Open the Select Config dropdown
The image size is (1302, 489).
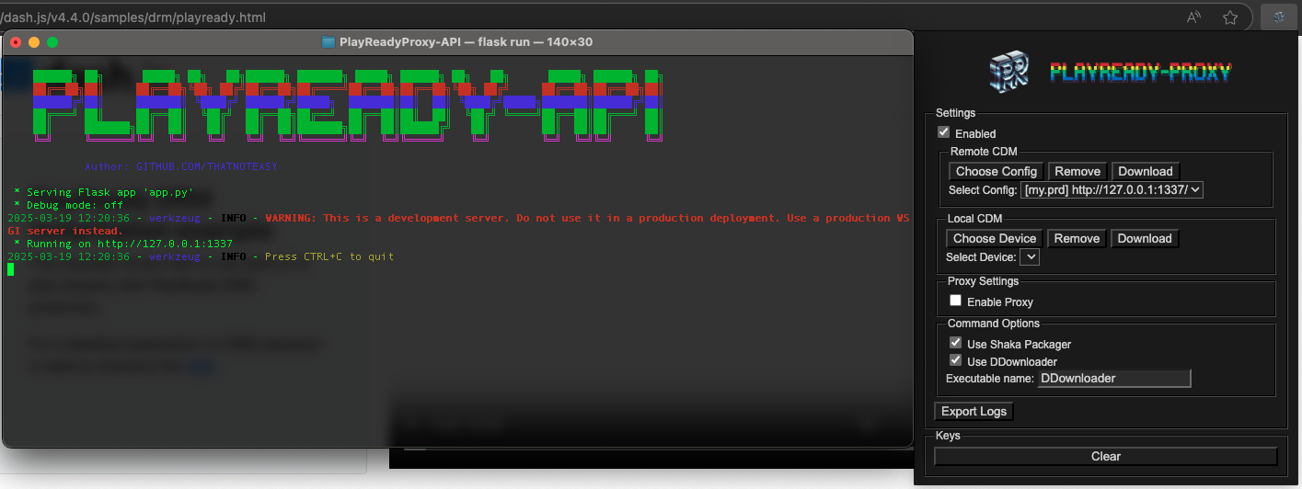(x=1112, y=190)
